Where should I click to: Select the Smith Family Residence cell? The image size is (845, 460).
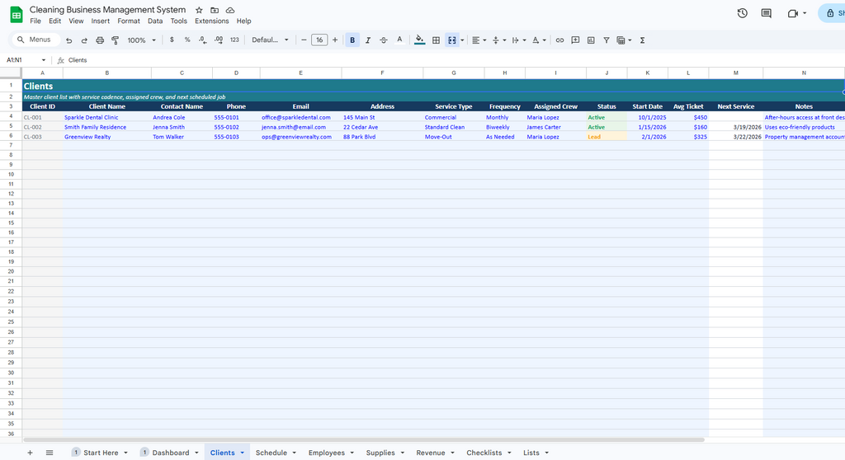point(107,127)
